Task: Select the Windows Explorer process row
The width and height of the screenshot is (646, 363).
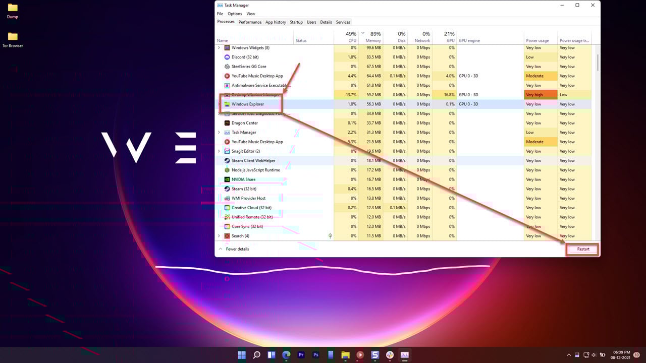Action: pyautogui.click(x=403, y=104)
